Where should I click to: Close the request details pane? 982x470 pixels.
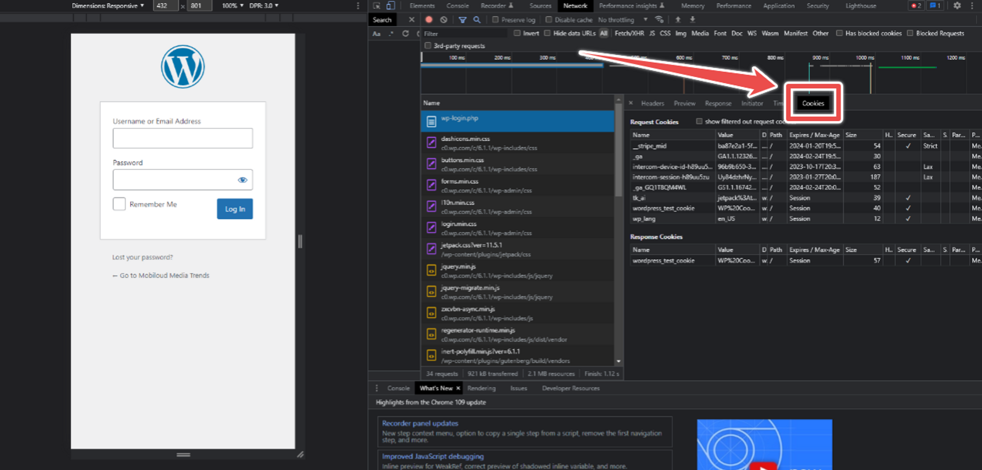[631, 103]
